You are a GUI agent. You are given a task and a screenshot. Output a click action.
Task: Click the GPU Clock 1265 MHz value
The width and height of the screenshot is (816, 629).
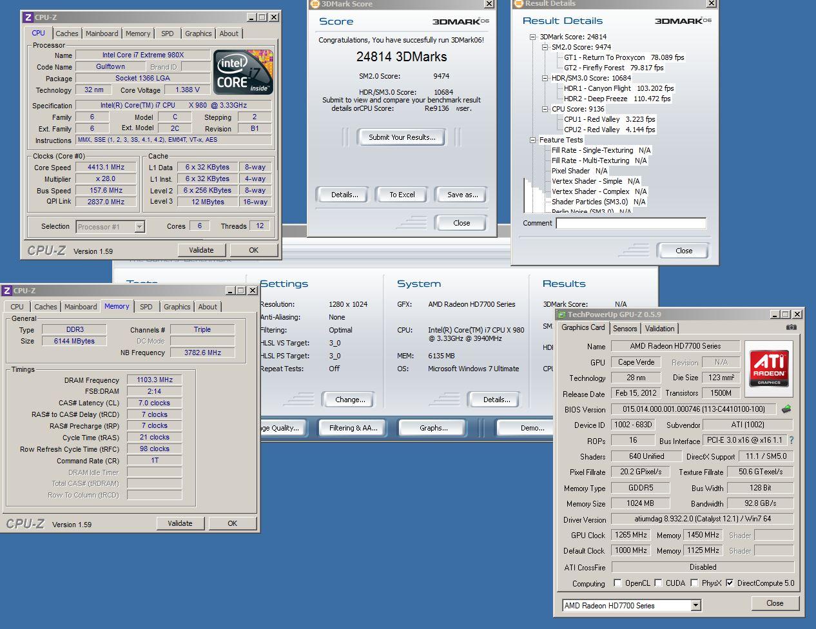tap(631, 535)
